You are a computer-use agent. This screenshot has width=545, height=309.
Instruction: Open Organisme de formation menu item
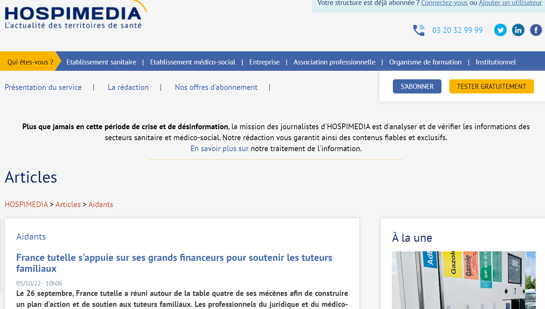click(x=425, y=62)
